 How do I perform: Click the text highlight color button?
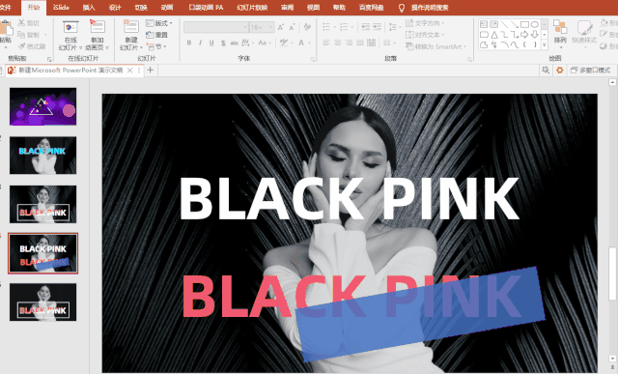(x=283, y=43)
